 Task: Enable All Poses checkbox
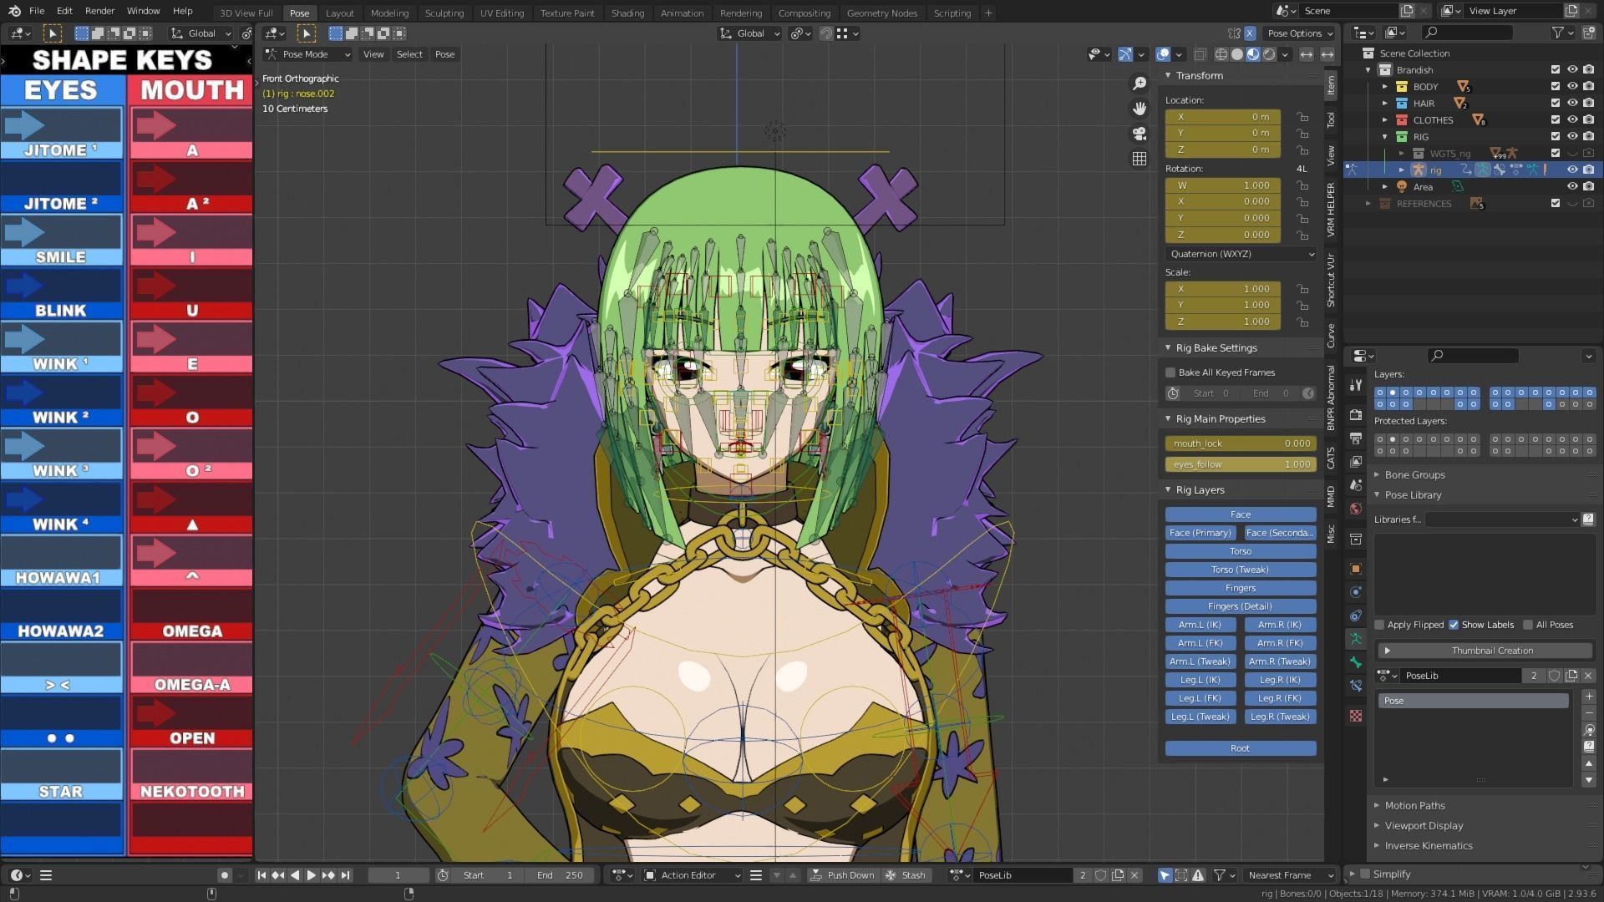[1528, 625]
